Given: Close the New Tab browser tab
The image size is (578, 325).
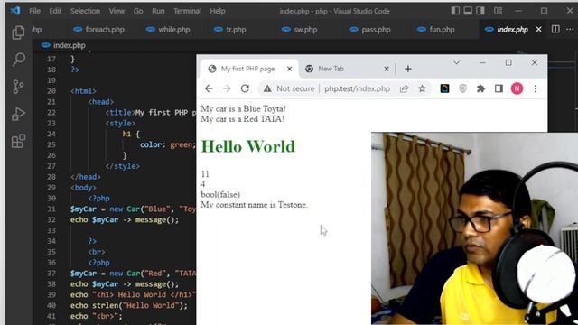Looking at the screenshot, I should (387, 69).
